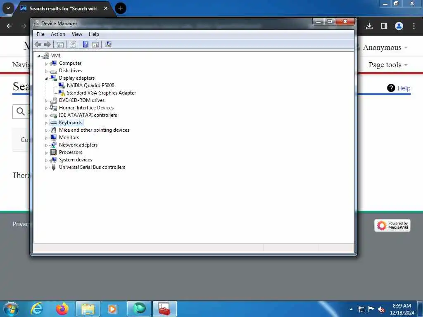This screenshot has height=317, width=423.
Task: Close the Search results browser tab
Action: (106, 8)
